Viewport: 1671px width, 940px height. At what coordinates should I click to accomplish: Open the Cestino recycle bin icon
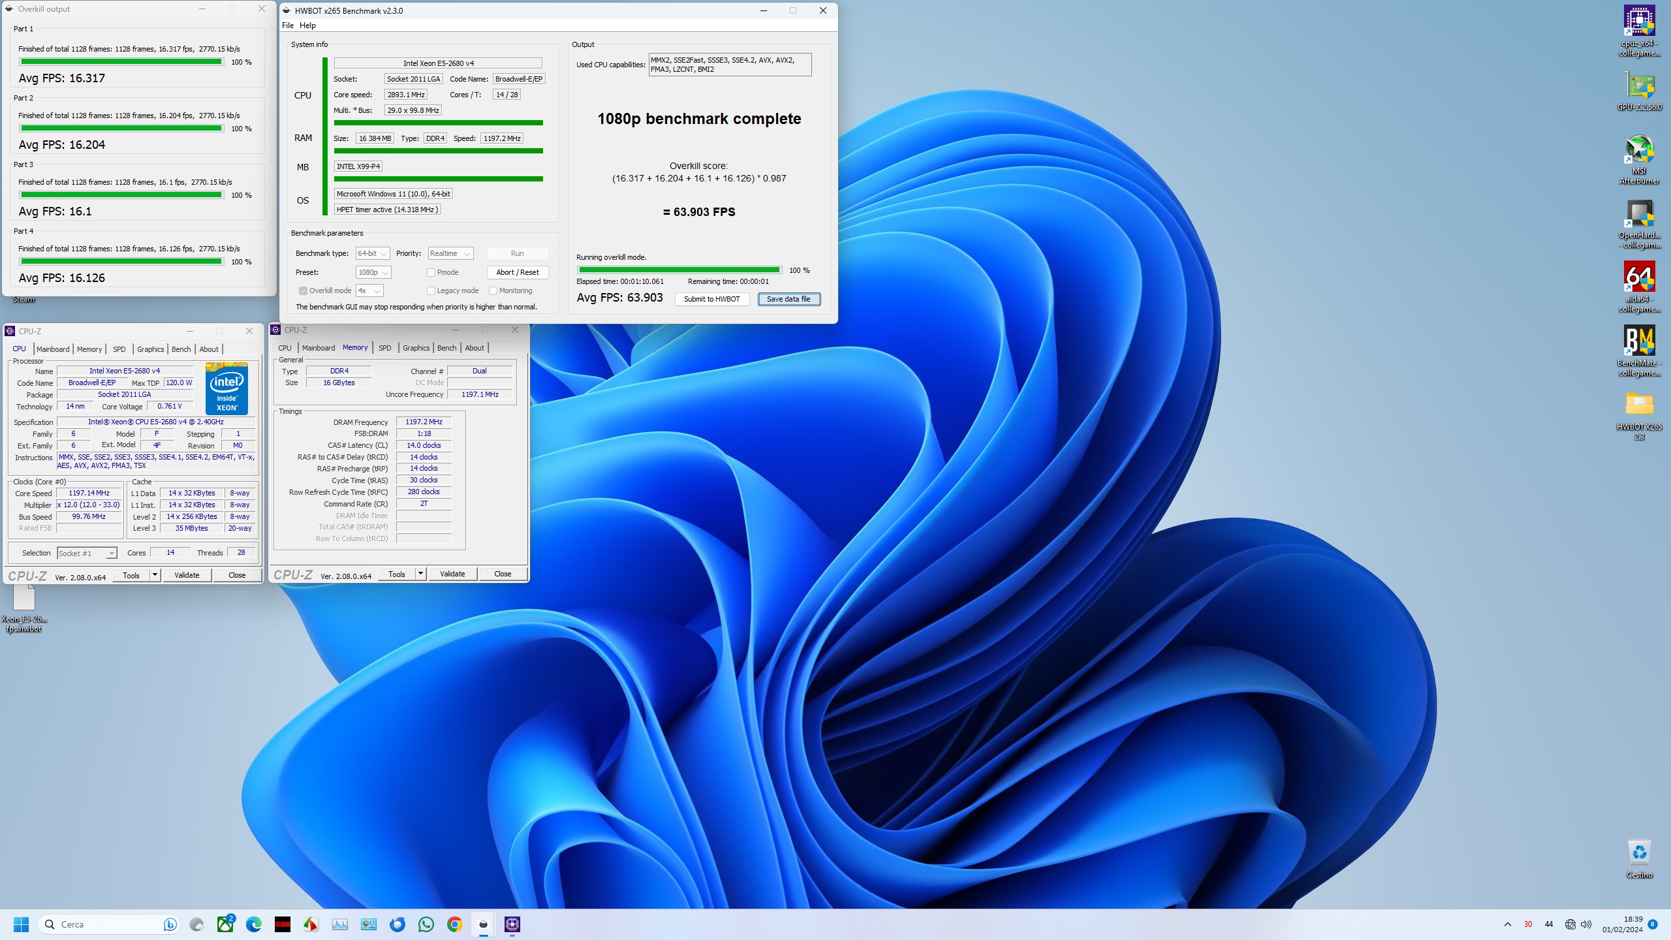click(x=1639, y=858)
